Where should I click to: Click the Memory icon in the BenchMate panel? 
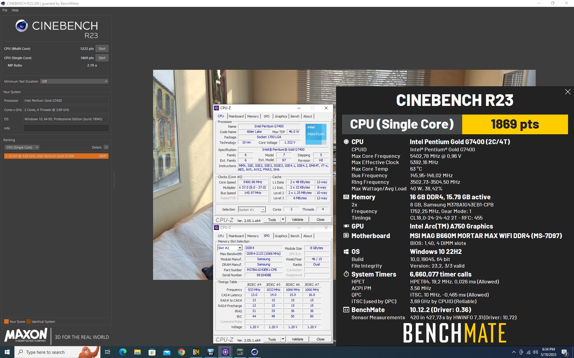346,197
